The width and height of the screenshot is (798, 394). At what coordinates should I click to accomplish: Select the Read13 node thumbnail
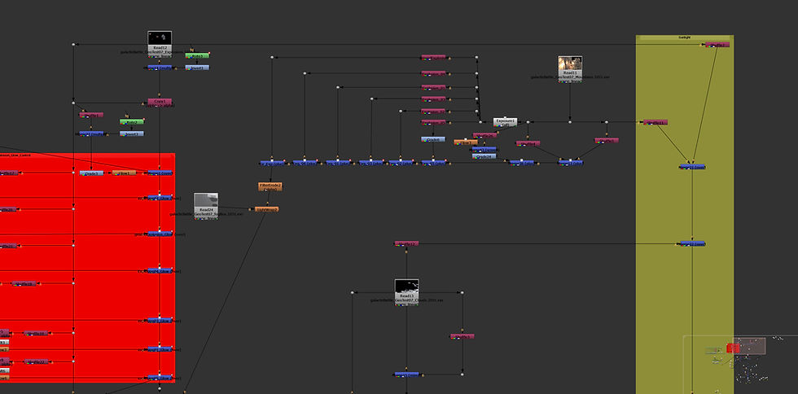(406, 286)
